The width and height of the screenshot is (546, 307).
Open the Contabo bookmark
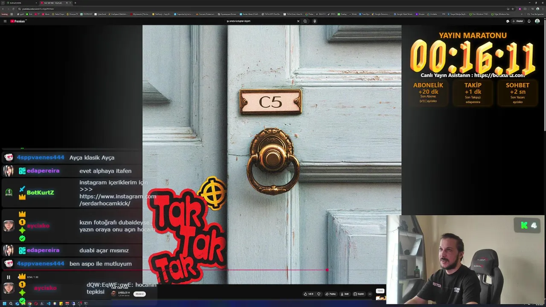[432, 14]
